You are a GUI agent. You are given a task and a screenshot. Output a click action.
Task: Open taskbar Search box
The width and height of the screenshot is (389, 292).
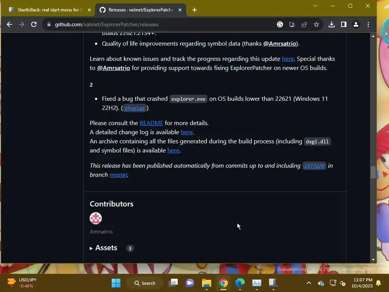pos(145,283)
